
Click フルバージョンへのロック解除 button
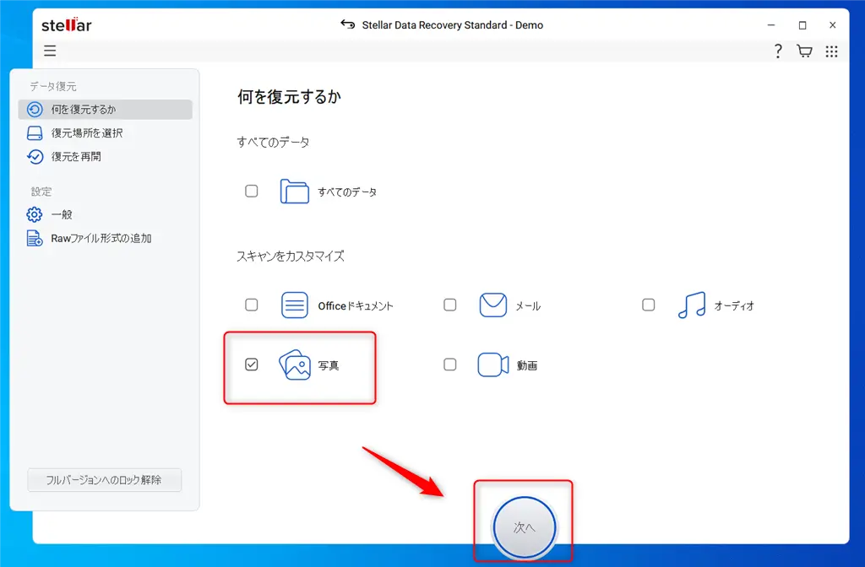coord(104,479)
